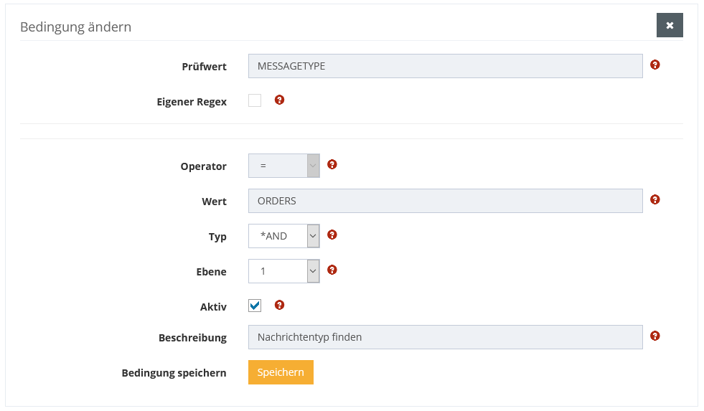
Task: Enable the Eigener Regex checkbox
Action: pyautogui.click(x=255, y=100)
